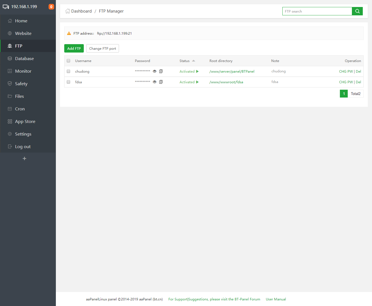Open the BT-Panel Forum support link

click(214, 299)
